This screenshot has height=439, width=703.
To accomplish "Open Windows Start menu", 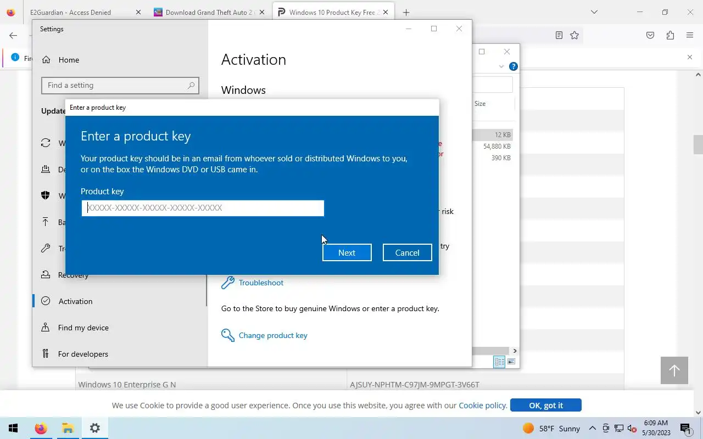I will (13, 428).
